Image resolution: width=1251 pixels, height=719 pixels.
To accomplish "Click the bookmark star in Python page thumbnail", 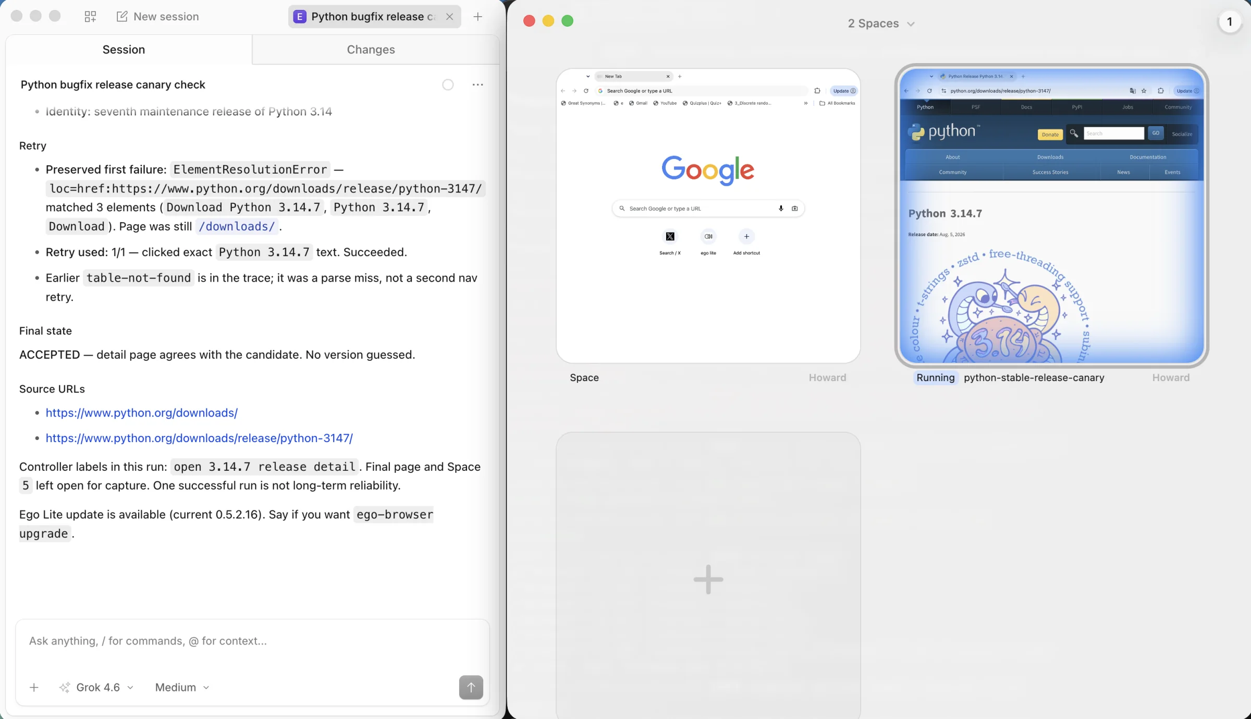I will point(1144,91).
